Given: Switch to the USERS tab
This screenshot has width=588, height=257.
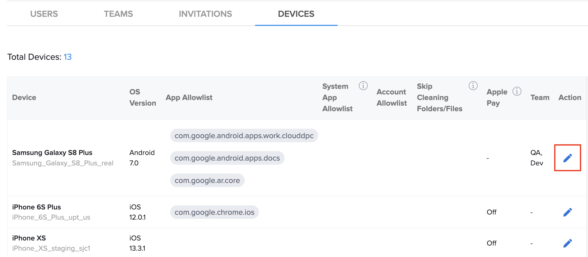Looking at the screenshot, I should tap(44, 14).
